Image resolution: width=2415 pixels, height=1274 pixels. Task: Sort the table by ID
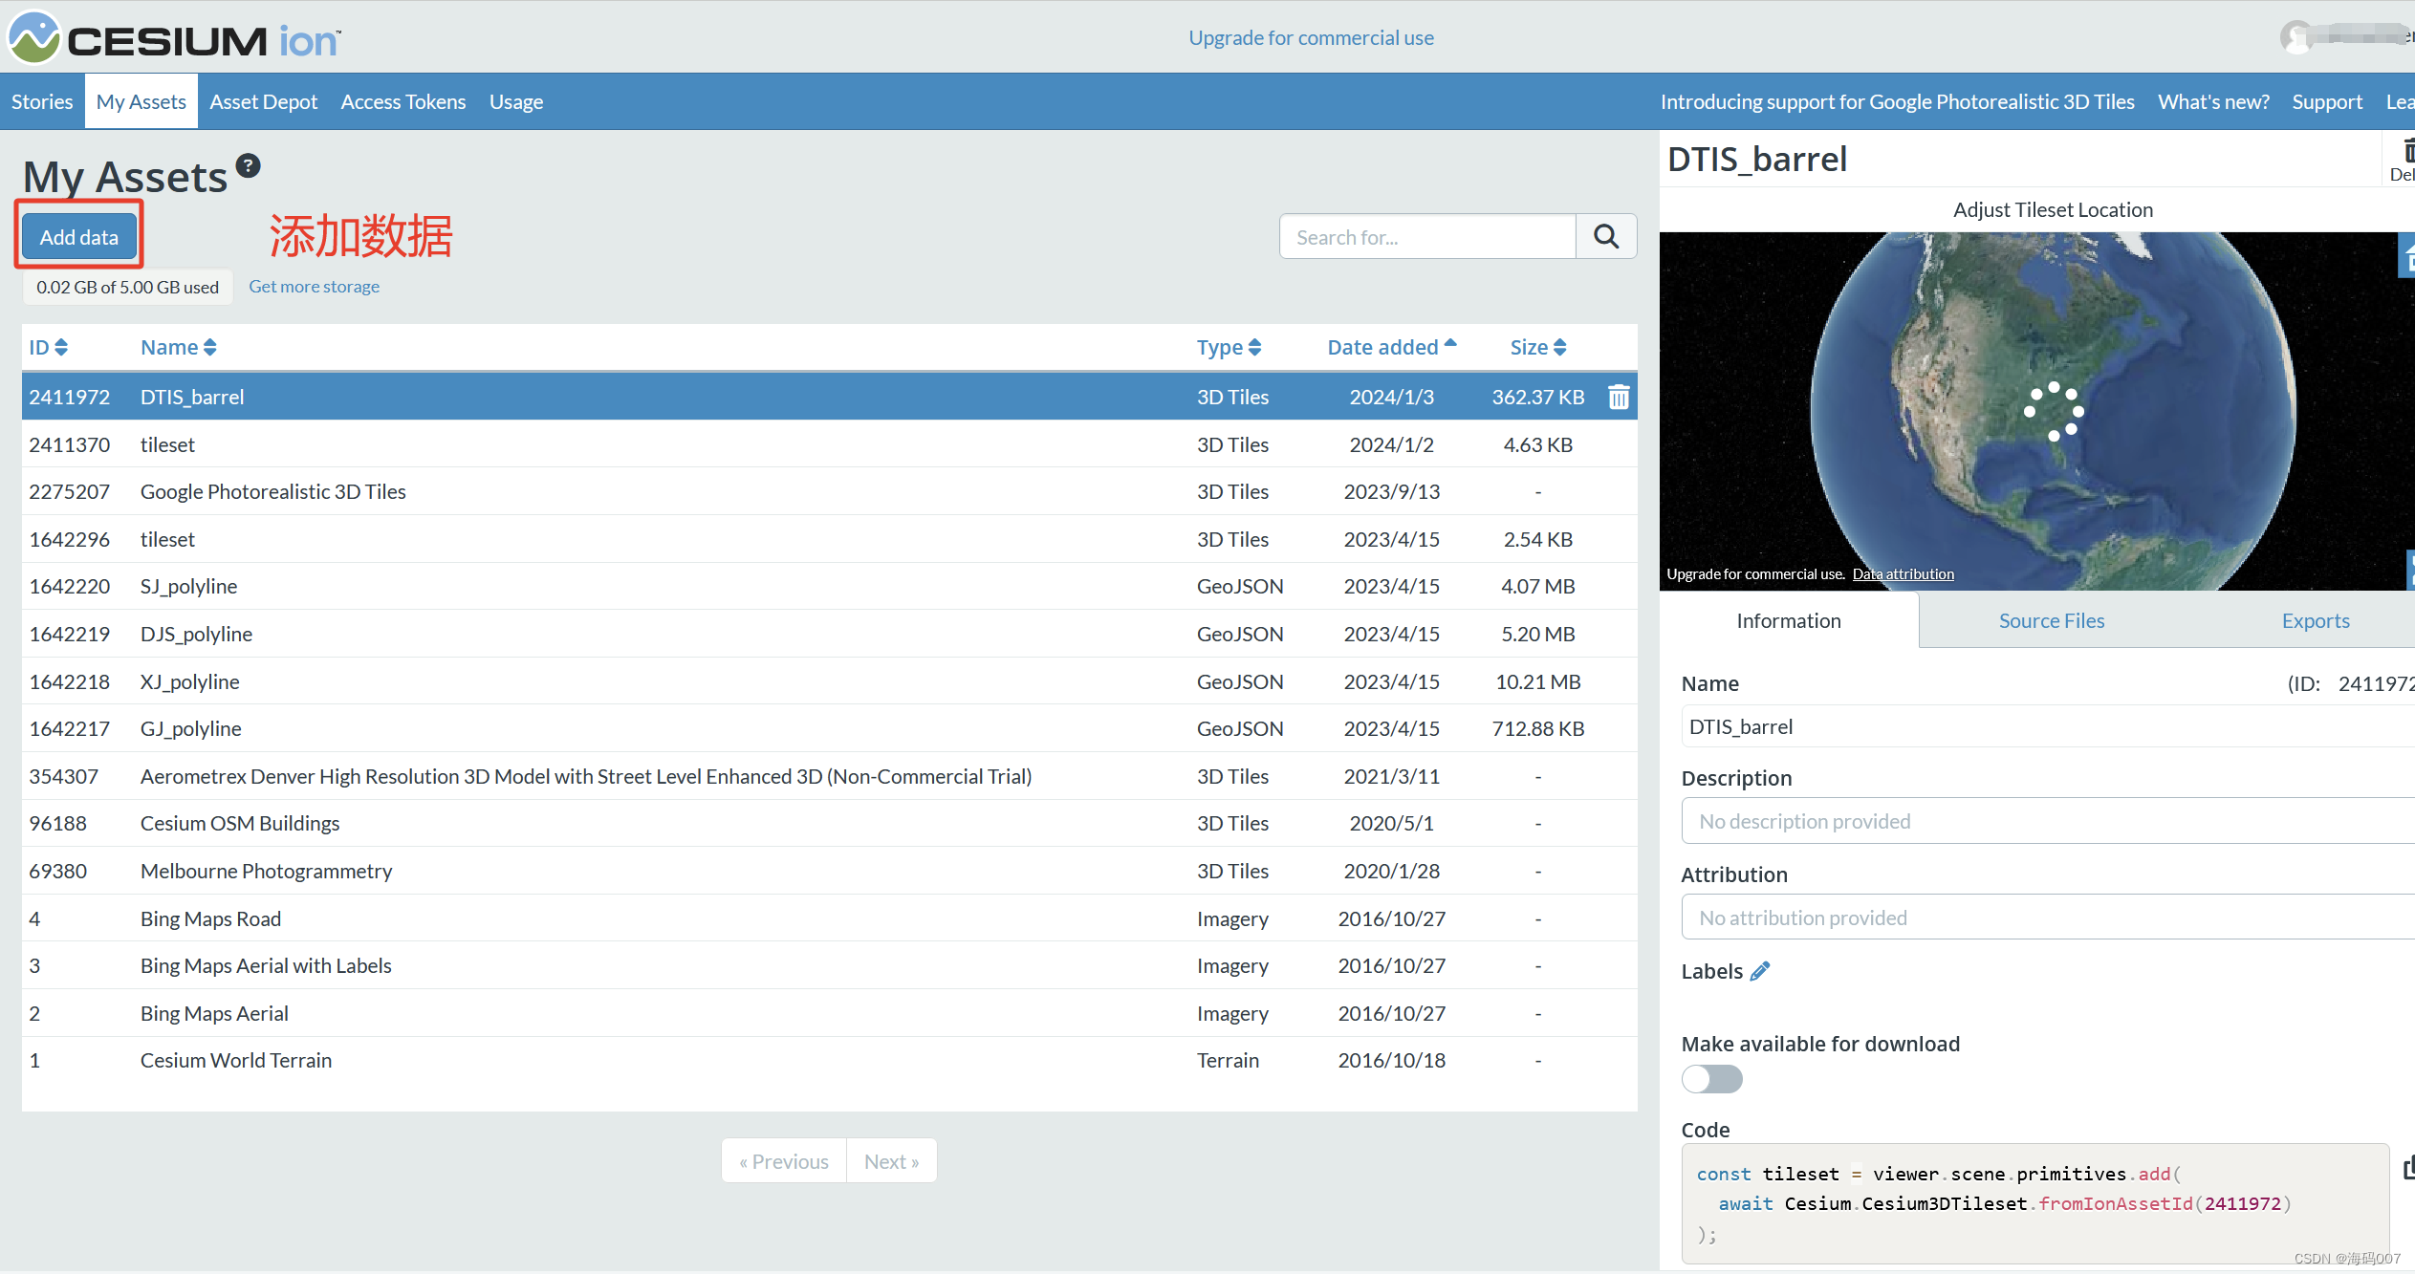pos(48,347)
